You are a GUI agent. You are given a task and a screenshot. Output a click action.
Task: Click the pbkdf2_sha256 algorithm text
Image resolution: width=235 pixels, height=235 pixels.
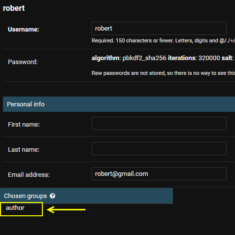tap(144, 58)
